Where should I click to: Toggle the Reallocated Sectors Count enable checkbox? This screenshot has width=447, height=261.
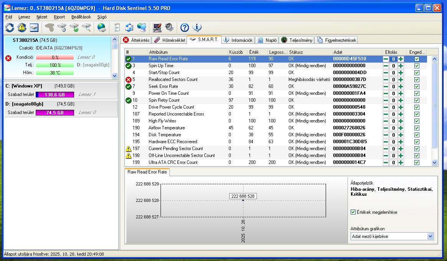pos(417,80)
